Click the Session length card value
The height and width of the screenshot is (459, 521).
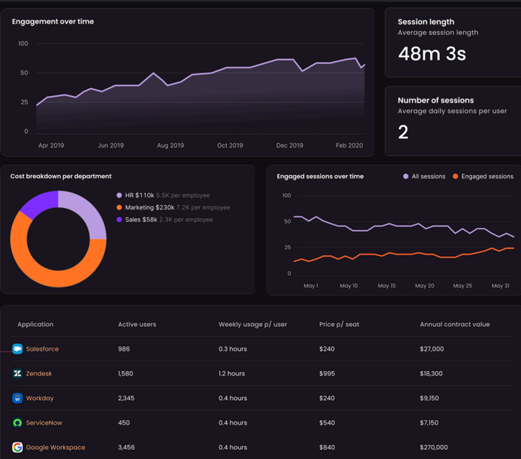click(432, 53)
